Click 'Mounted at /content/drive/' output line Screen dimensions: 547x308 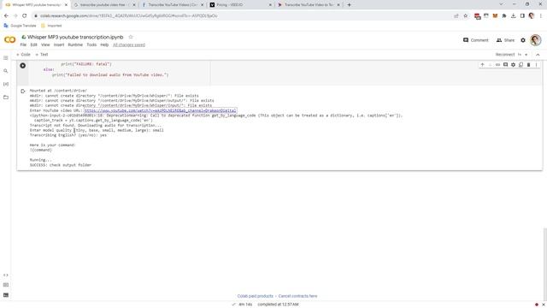[58, 91]
